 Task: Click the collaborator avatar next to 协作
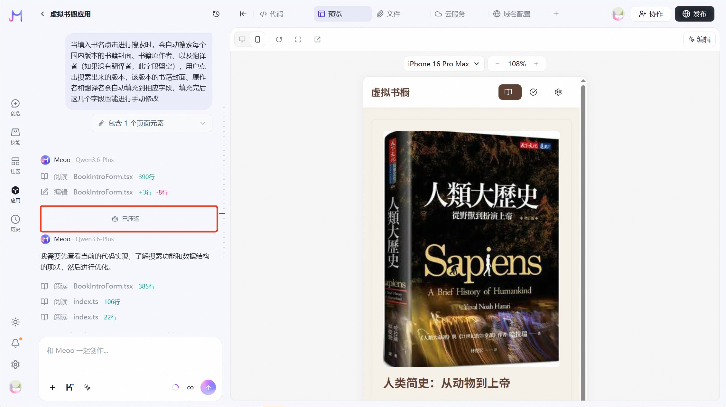[618, 14]
